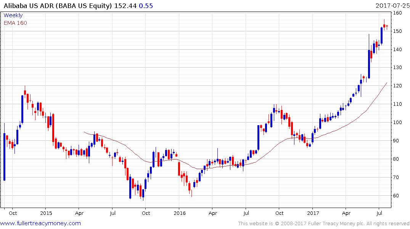
Task: Click the 'Weekly' interval label
Action: pos(13,15)
